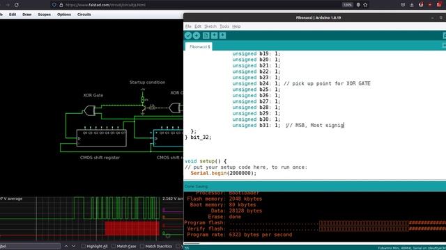Screen dimensions: 446x250
Task: Click the left CMOS shift register component
Action: (102, 137)
